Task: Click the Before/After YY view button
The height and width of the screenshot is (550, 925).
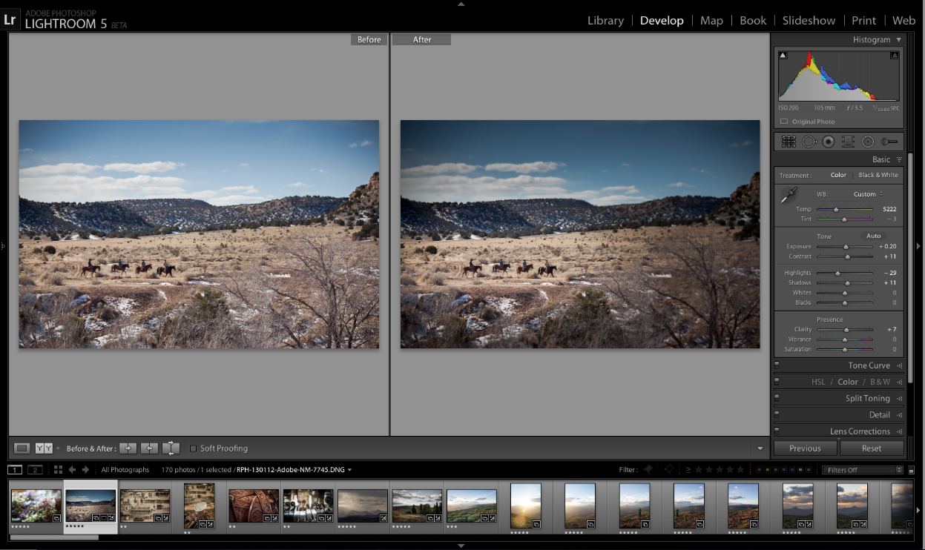Action: point(44,448)
